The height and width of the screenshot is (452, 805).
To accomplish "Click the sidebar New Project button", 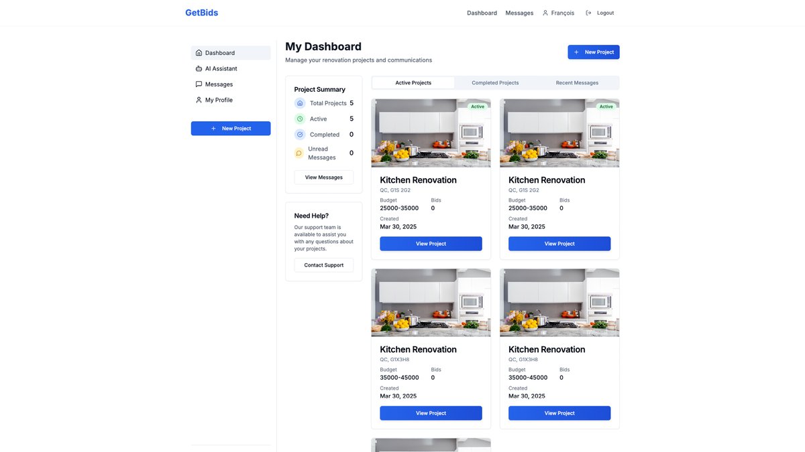I will 231,129.
